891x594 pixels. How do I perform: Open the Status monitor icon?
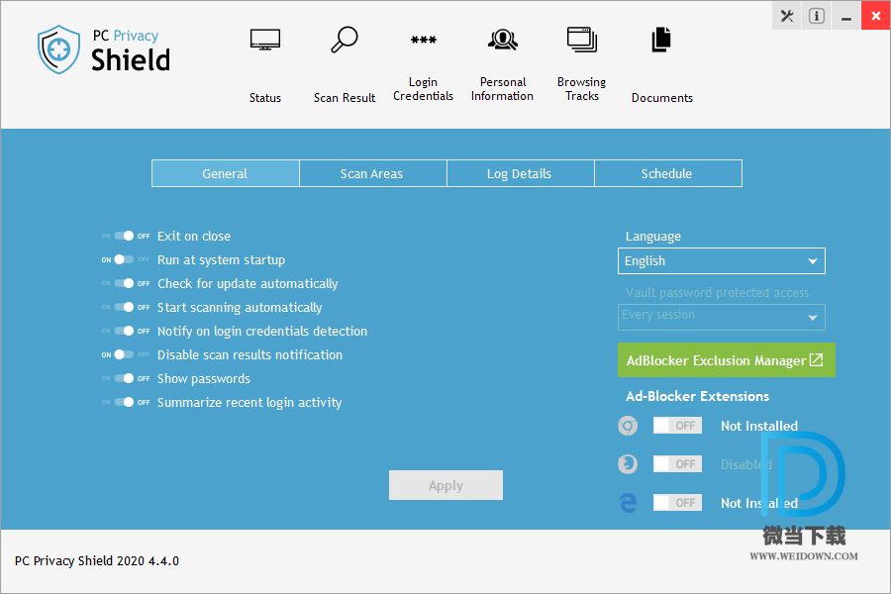(264, 40)
